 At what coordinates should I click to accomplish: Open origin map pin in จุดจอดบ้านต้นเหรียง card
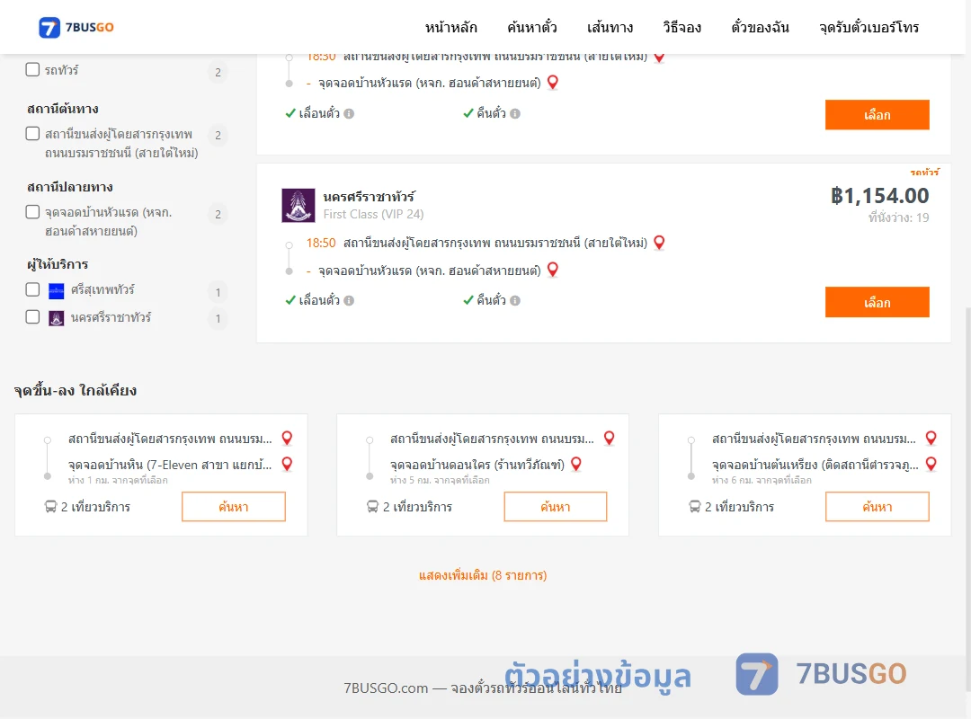click(931, 439)
